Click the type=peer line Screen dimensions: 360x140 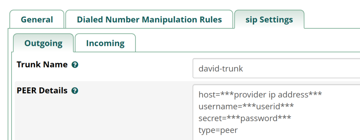click(x=218, y=130)
